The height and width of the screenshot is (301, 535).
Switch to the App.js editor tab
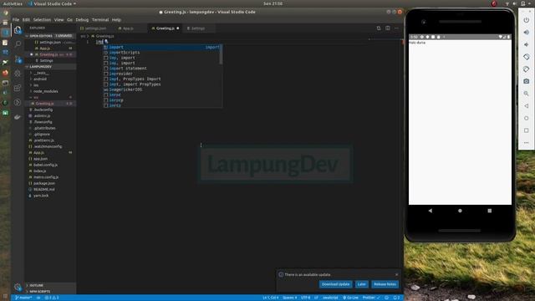tap(128, 28)
